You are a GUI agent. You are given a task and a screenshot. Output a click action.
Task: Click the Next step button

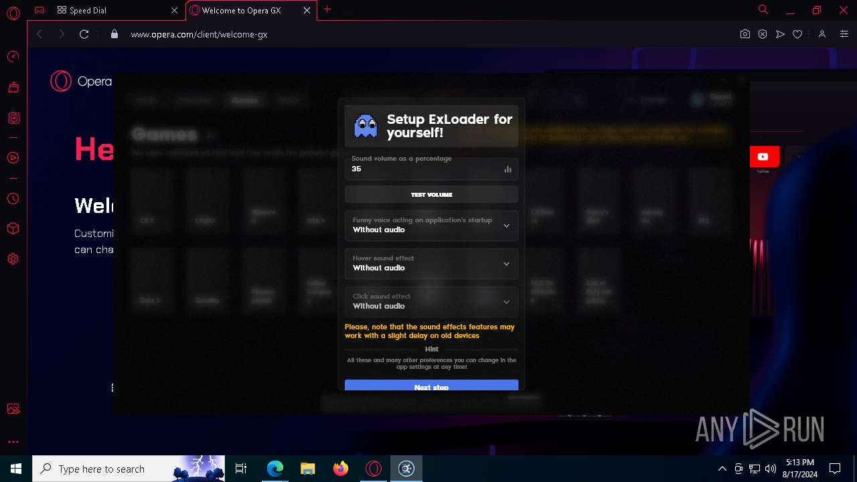(x=431, y=386)
